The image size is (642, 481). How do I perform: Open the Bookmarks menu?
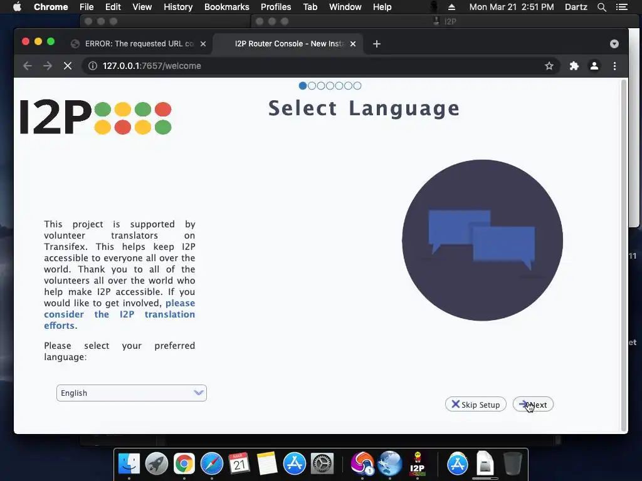point(226,7)
